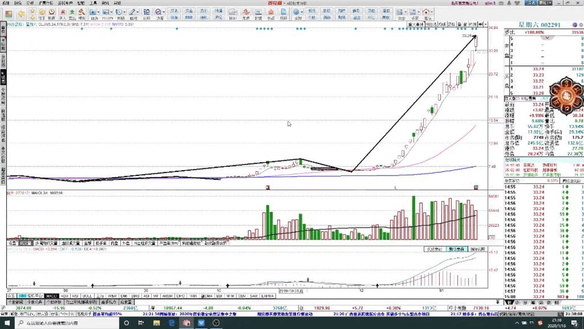Image resolution: width=584 pixels, height=329 pixels.
Task: Open the 工具 menu in menu bar
Action: (94, 3)
